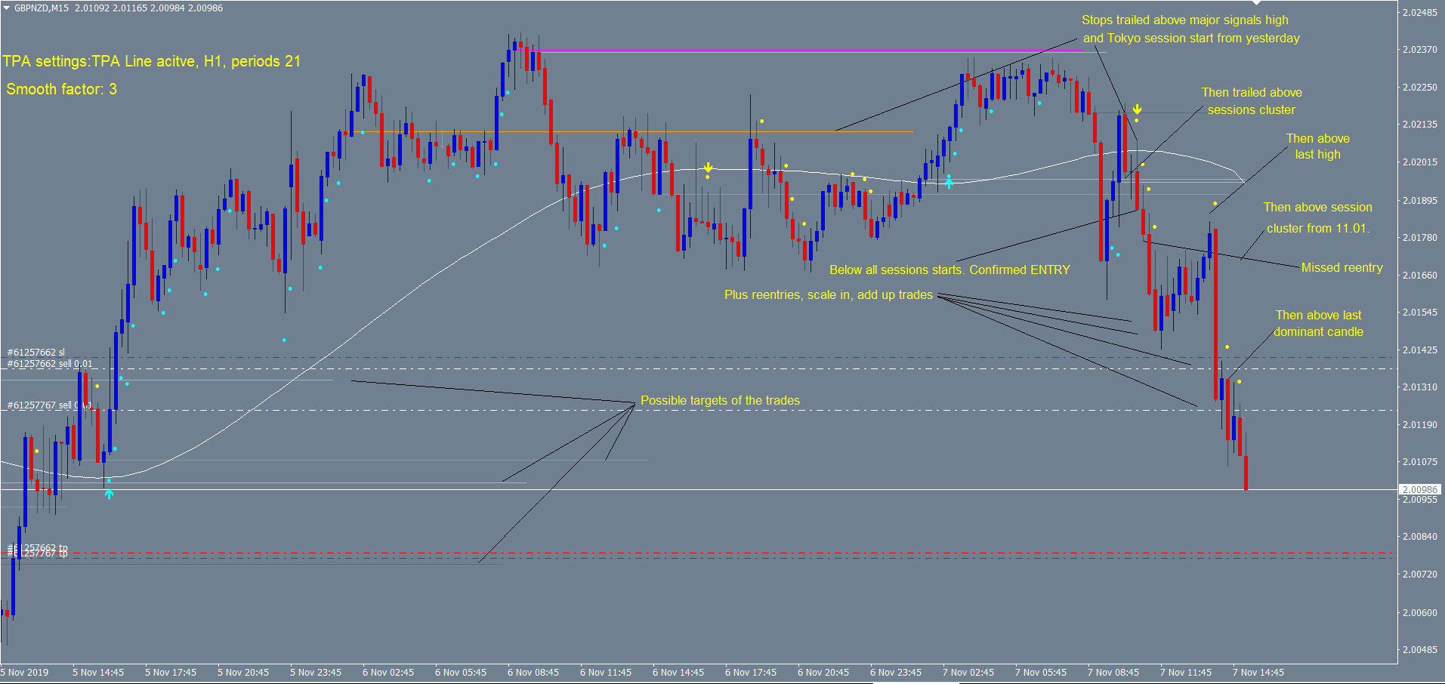This screenshot has width=1445, height=684.
Task: Click the chart shift triangle on top edge
Action: 1256,3
